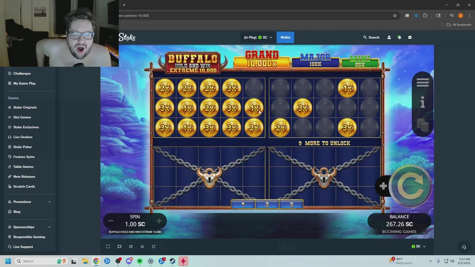Open the game hamburger menu

(422, 82)
